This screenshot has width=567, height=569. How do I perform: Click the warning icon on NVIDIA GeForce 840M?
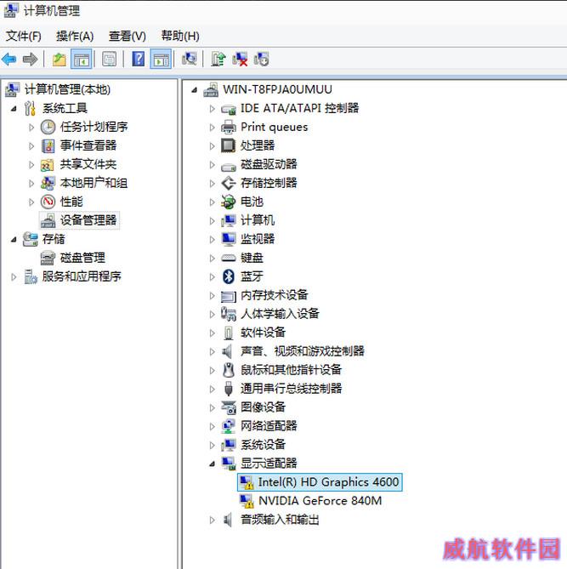pyautogui.click(x=247, y=501)
